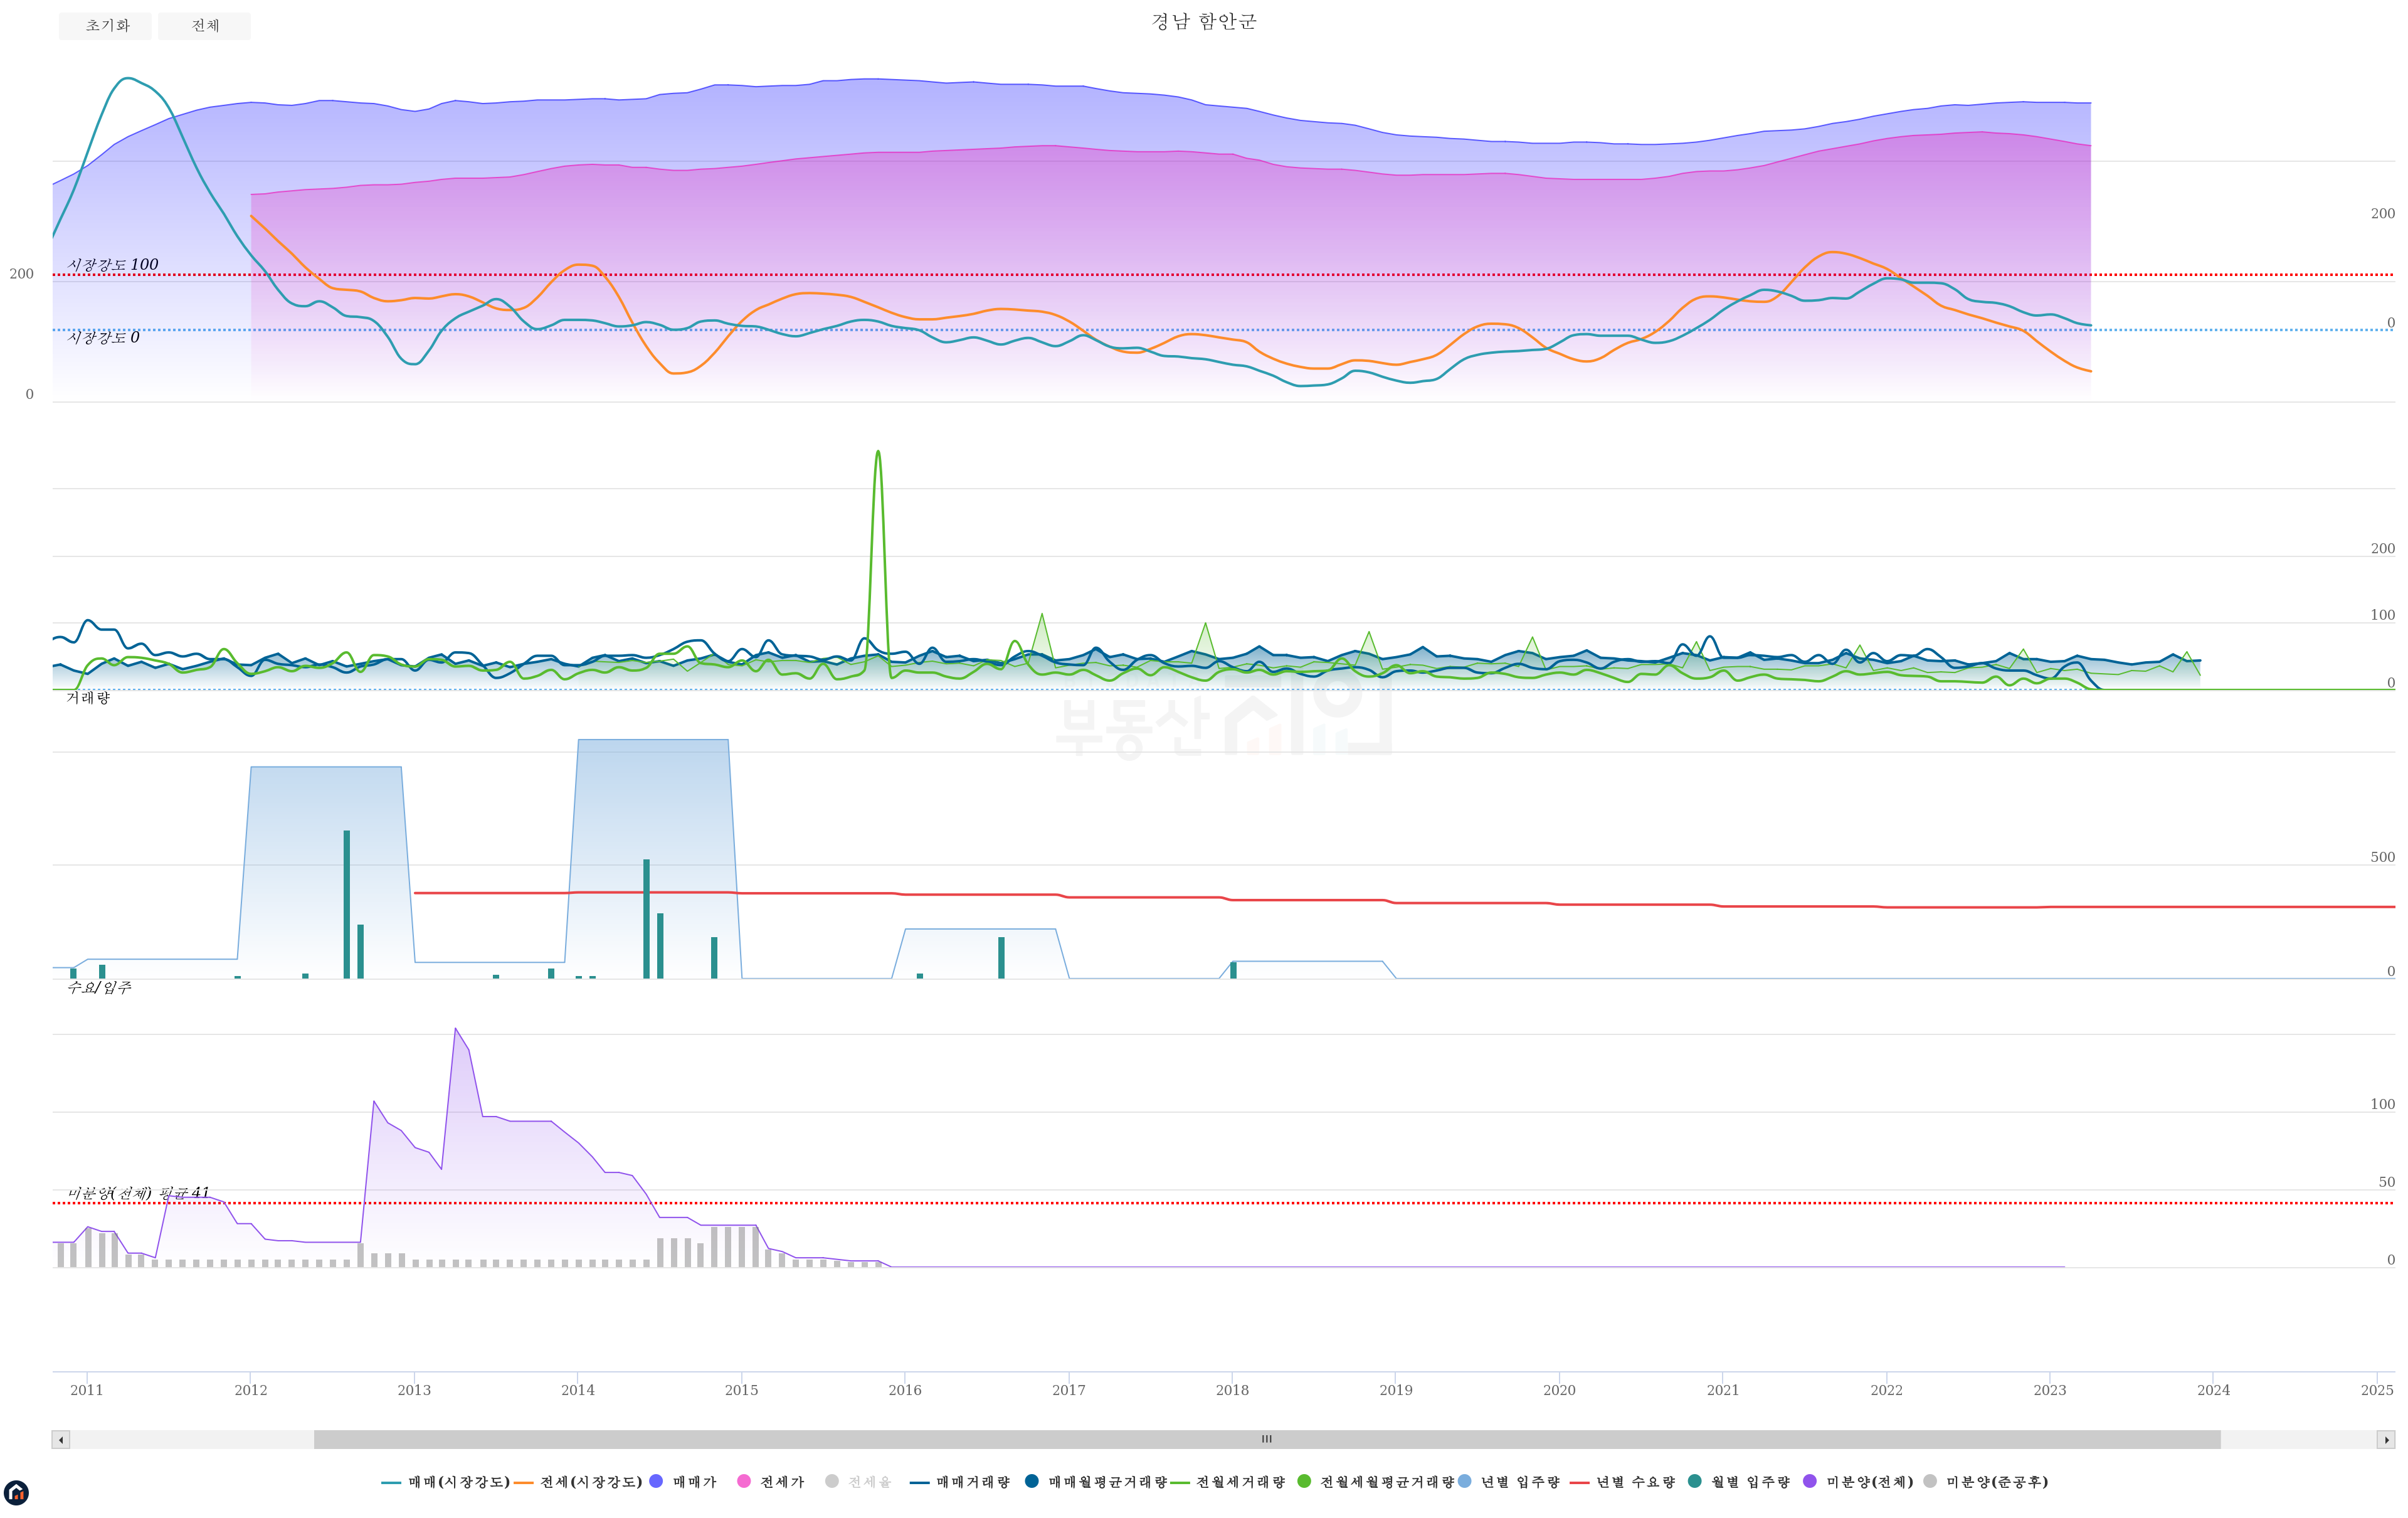
Task: Toggle the 미분양(준공후) legend item
Action: (1996, 1482)
